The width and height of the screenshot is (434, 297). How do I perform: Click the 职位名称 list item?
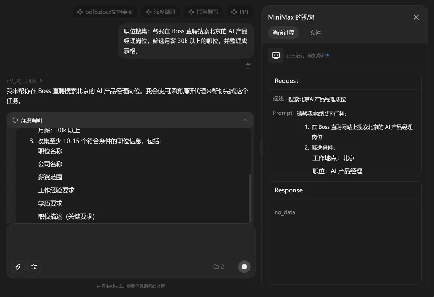coord(50,151)
